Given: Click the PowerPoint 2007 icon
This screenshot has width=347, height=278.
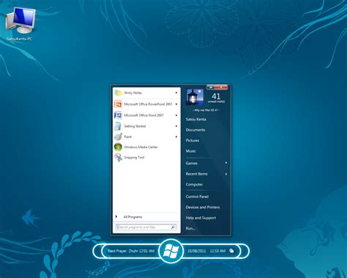Looking at the screenshot, I should pyautogui.click(x=118, y=104).
